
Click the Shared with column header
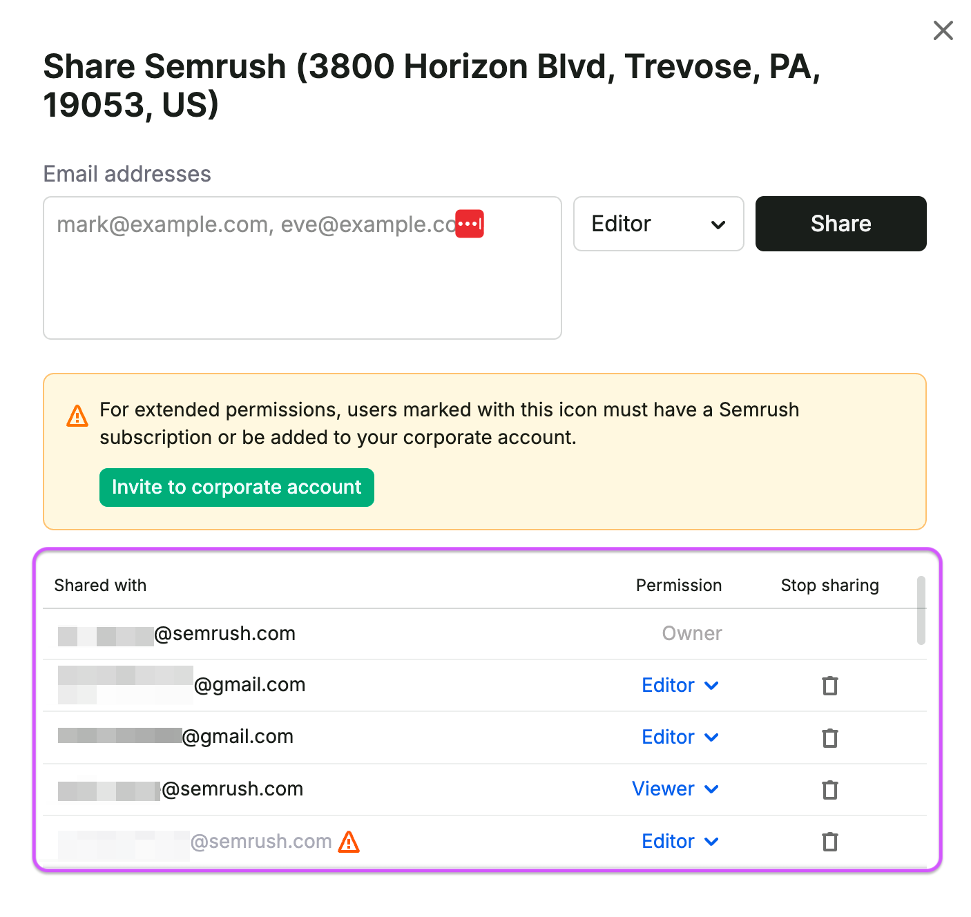[x=100, y=586]
